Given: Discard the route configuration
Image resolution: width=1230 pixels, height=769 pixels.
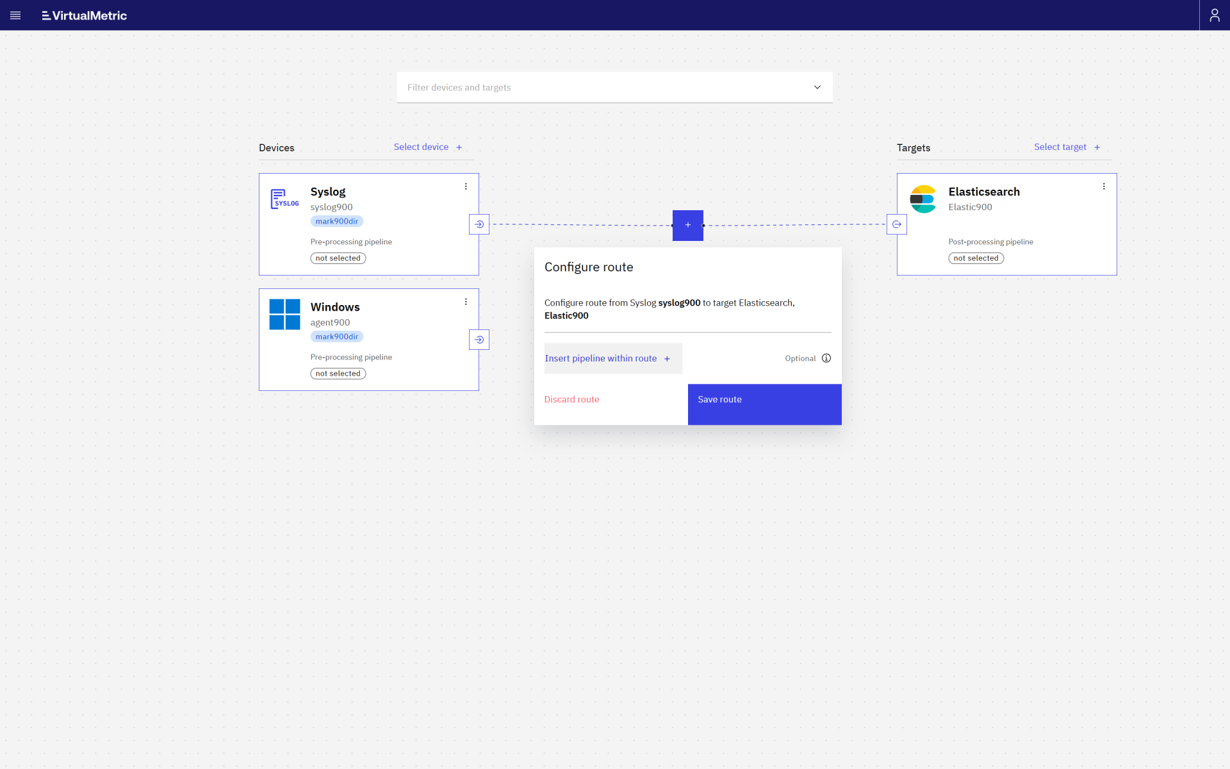Looking at the screenshot, I should pyautogui.click(x=571, y=399).
